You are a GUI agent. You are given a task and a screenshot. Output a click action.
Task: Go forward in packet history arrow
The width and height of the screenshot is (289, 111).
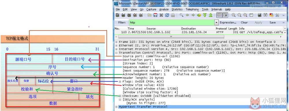(193, 15)
